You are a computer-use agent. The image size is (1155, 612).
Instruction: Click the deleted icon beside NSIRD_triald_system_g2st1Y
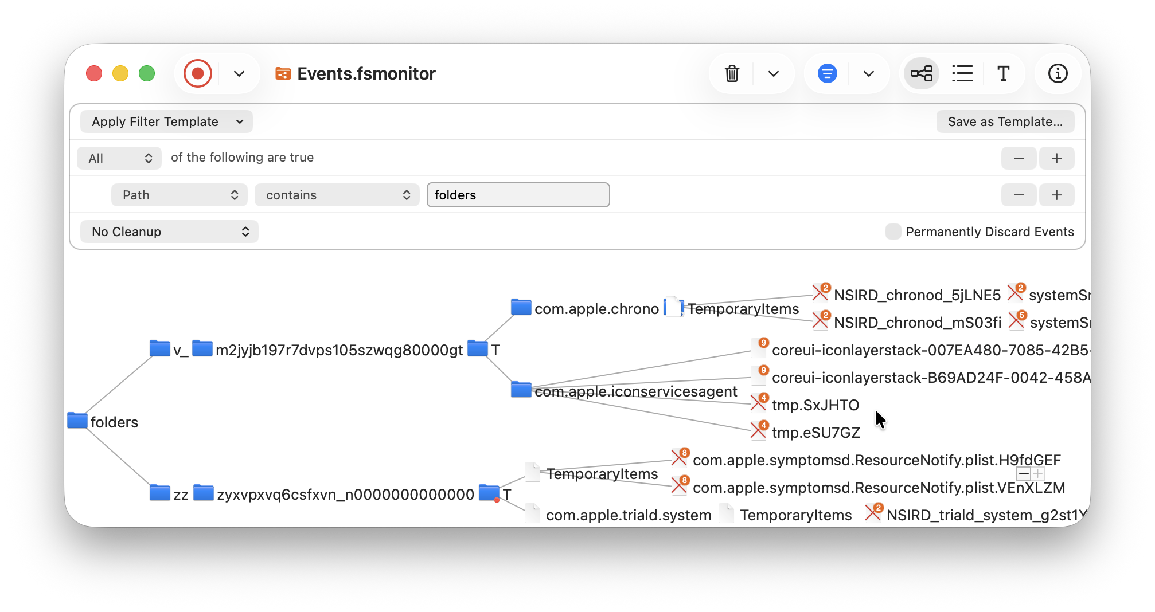874,512
